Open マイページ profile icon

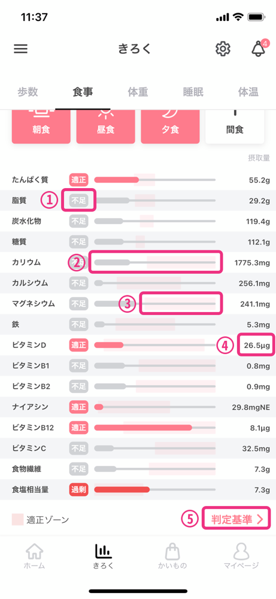pyautogui.click(x=241, y=556)
